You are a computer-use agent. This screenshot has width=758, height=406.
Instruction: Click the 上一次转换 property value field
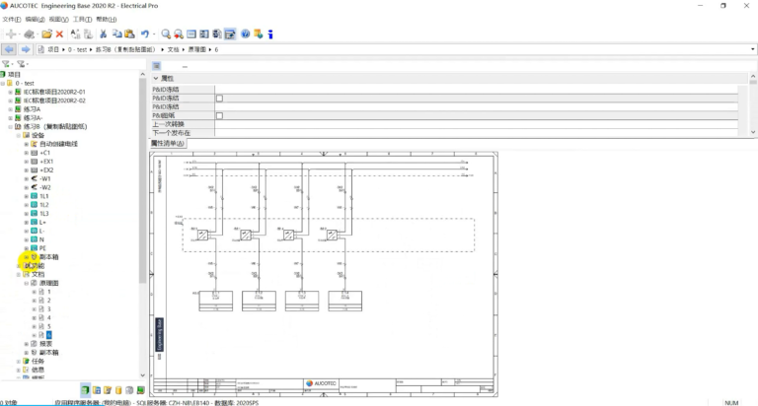pos(476,124)
